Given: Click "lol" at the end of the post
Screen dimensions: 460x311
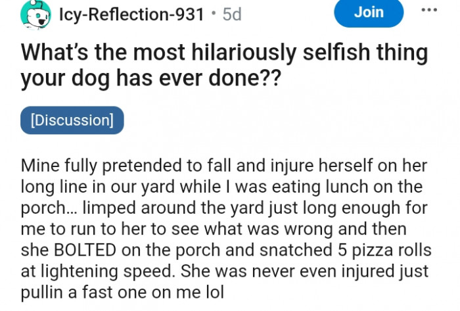Looking at the screenshot, I should point(214,291).
